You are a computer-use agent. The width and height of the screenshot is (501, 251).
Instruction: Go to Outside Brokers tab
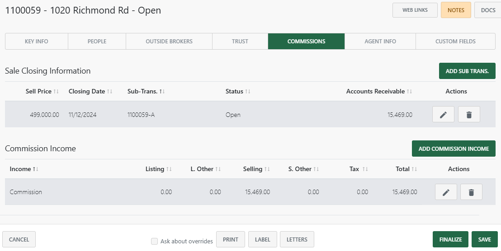pyautogui.click(x=169, y=42)
